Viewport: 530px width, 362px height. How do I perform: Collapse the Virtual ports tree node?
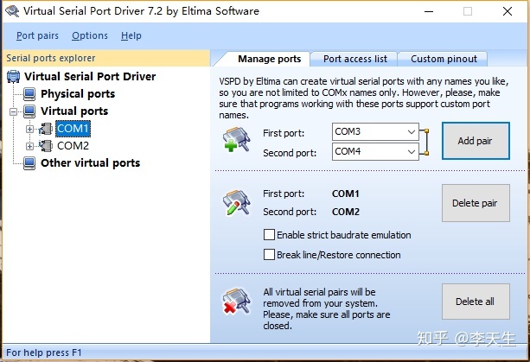click(14, 111)
